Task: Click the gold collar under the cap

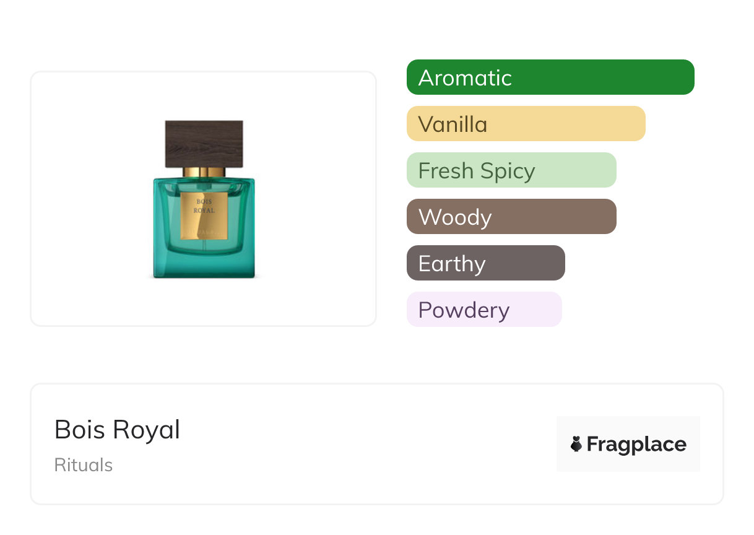Action: pyautogui.click(x=204, y=172)
